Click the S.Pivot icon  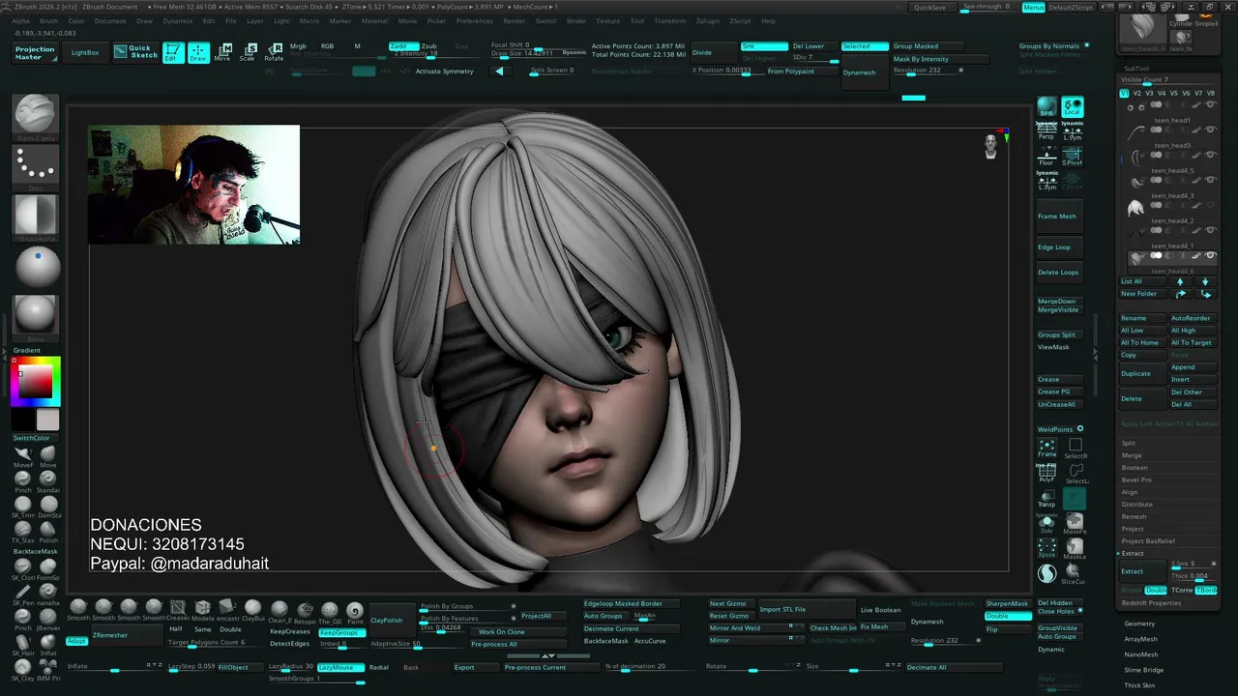click(1072, 157)
